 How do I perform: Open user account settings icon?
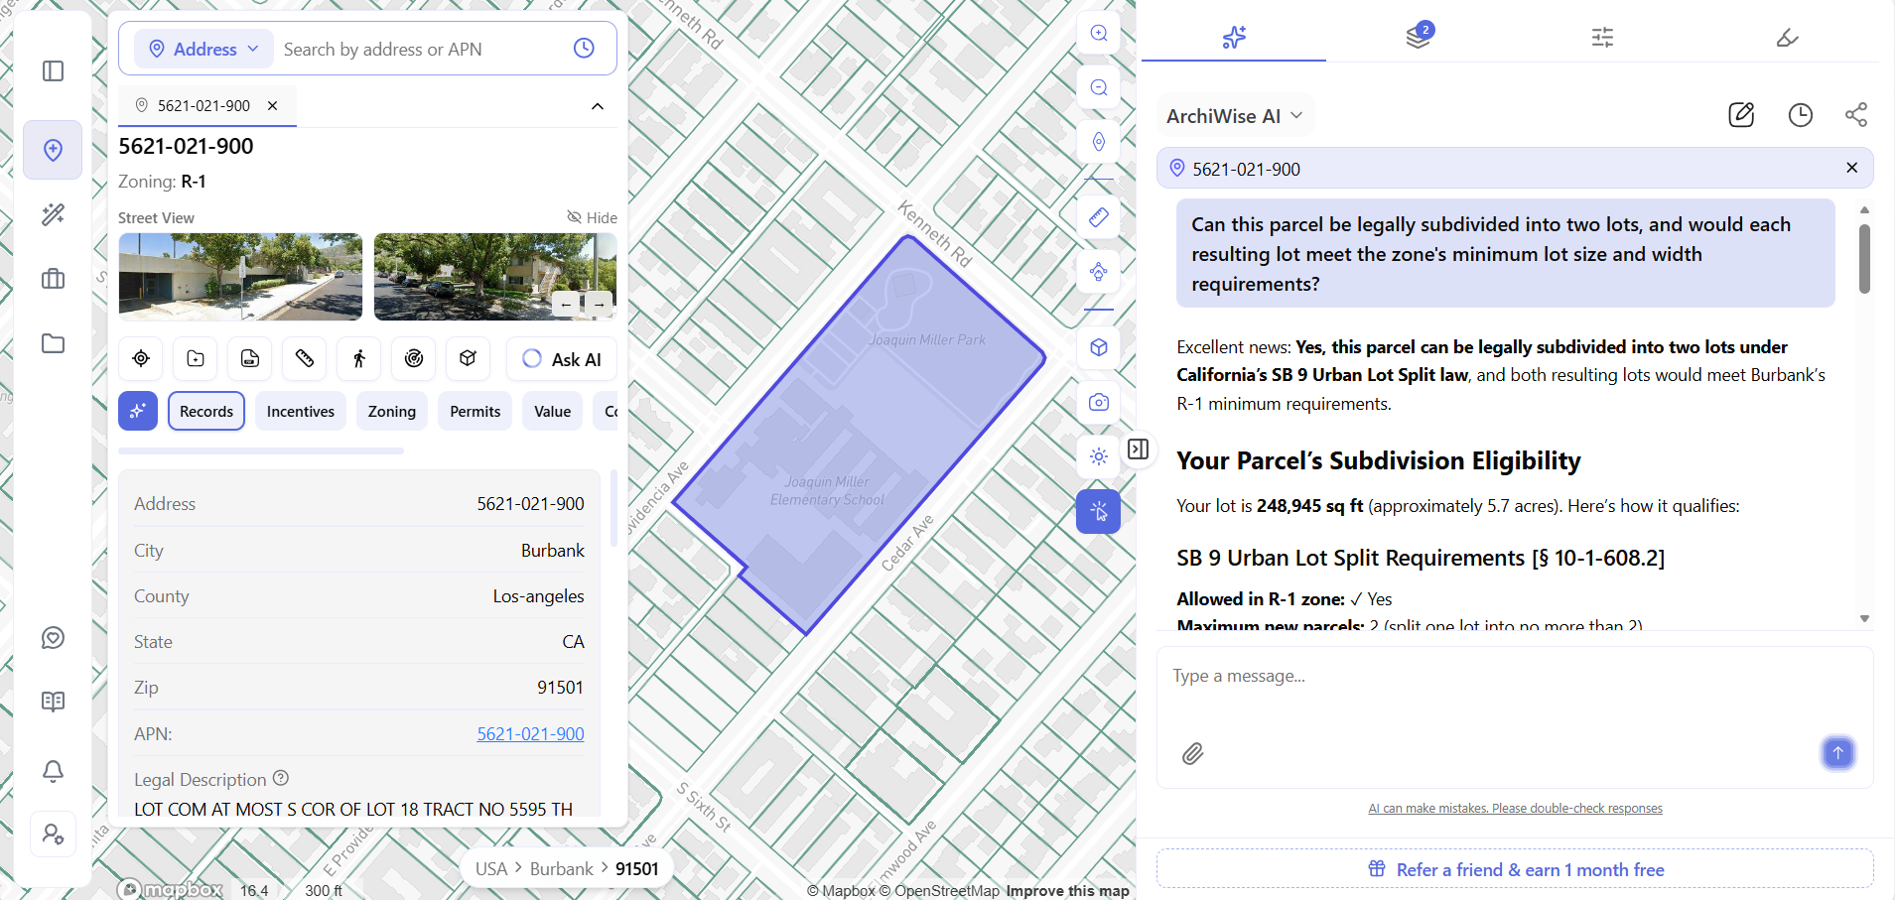point(53,835)
